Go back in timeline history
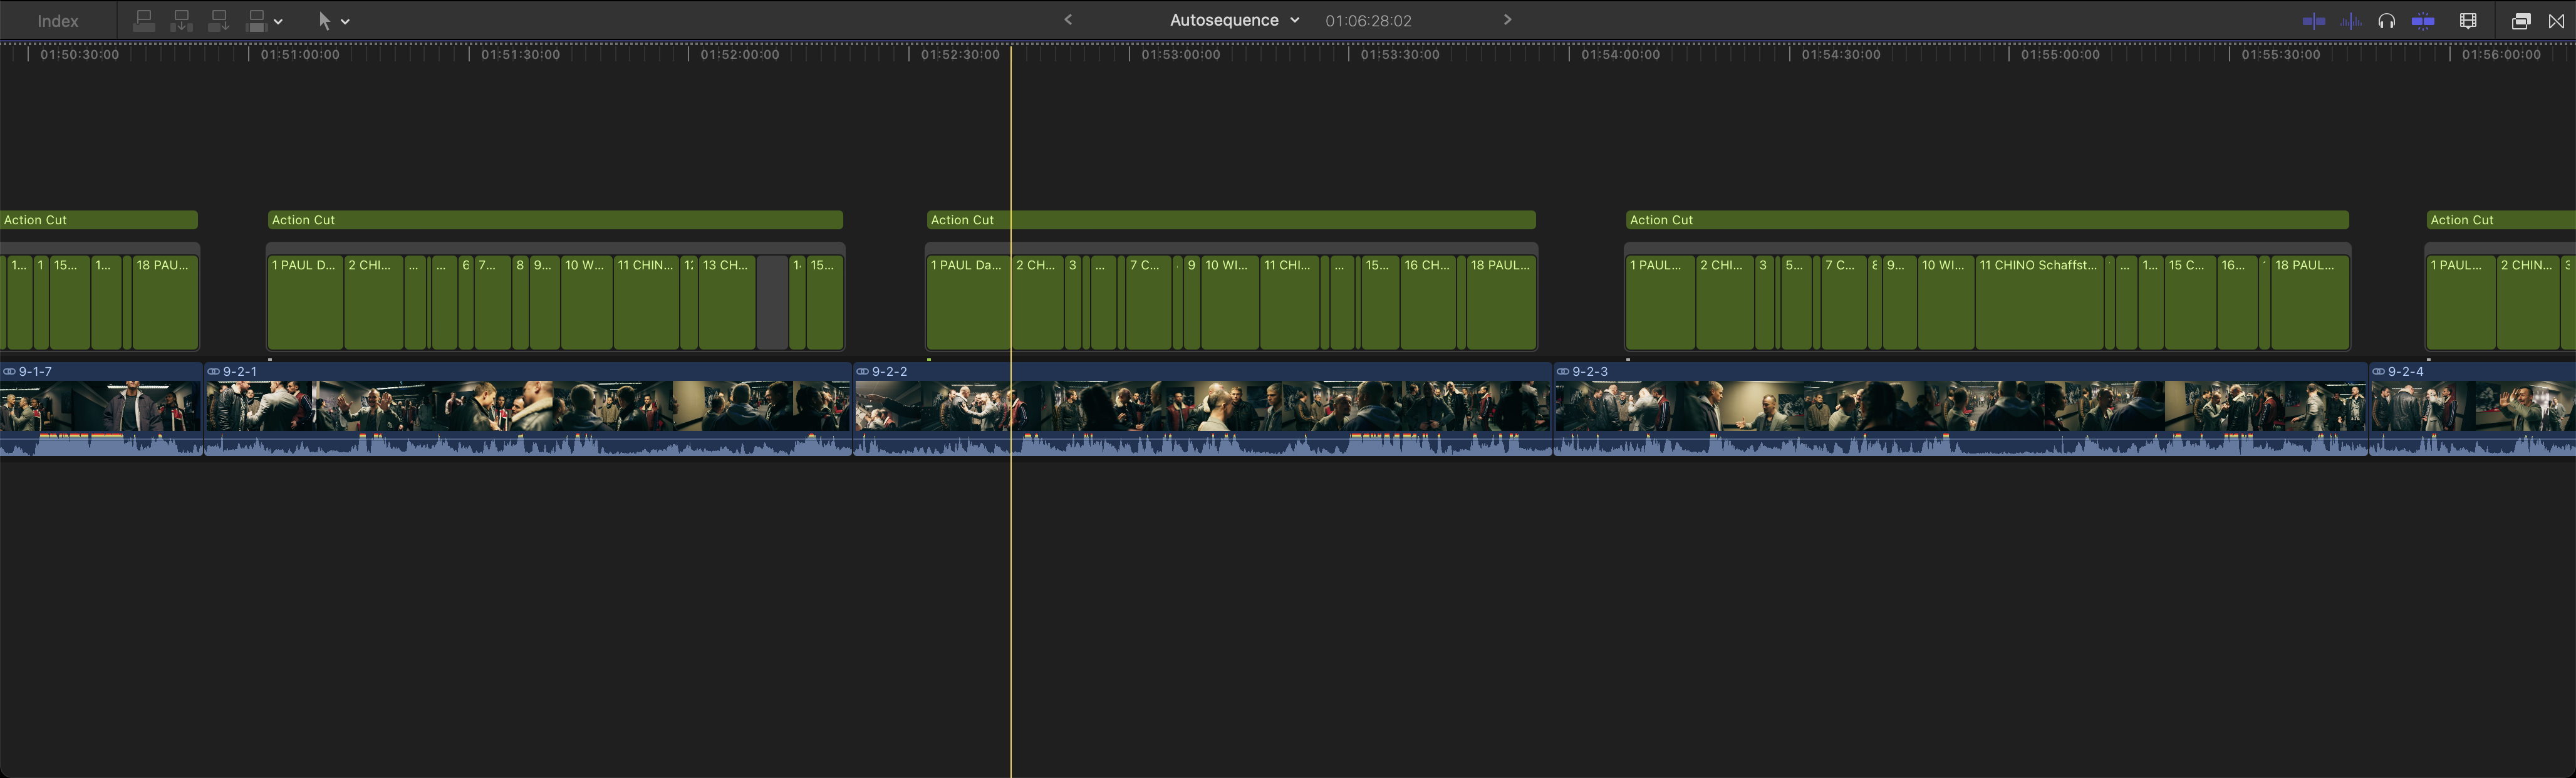The height and width of the screenshot is (778, 2576). [x=1068, y=20]
